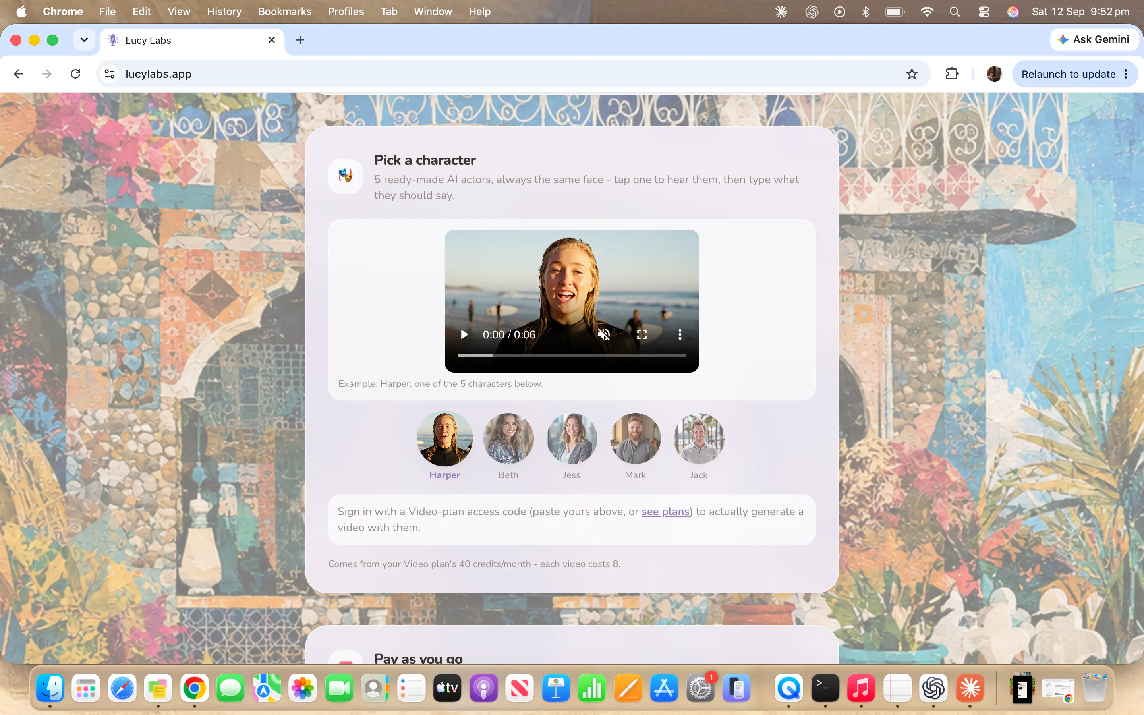Viewport: 1144px width, 715px height.
Task: Open the Bookmarks menu
Action: (284, 12)
